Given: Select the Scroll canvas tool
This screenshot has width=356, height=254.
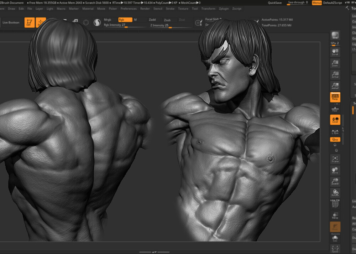Looking at the screenshot, I should coord(335,52).
